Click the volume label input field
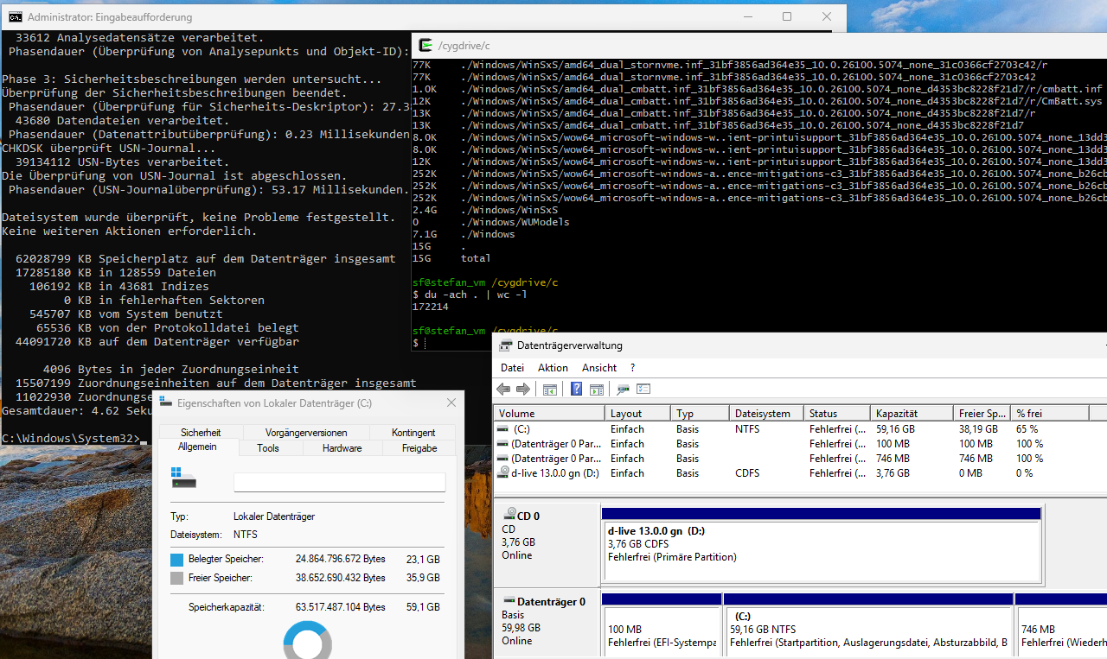Image resolution: width=1107 pixels, height=659 pixels. click(x=340, y=482)
